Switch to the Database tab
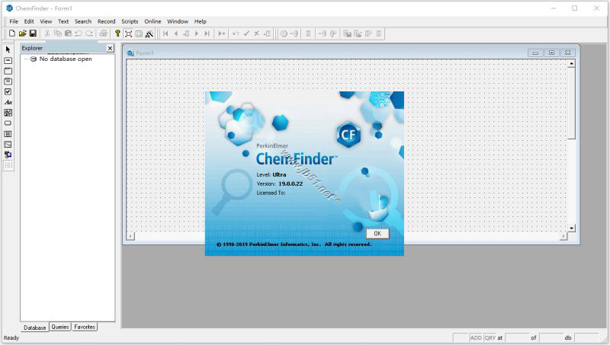610x345 pixels. 34,327
